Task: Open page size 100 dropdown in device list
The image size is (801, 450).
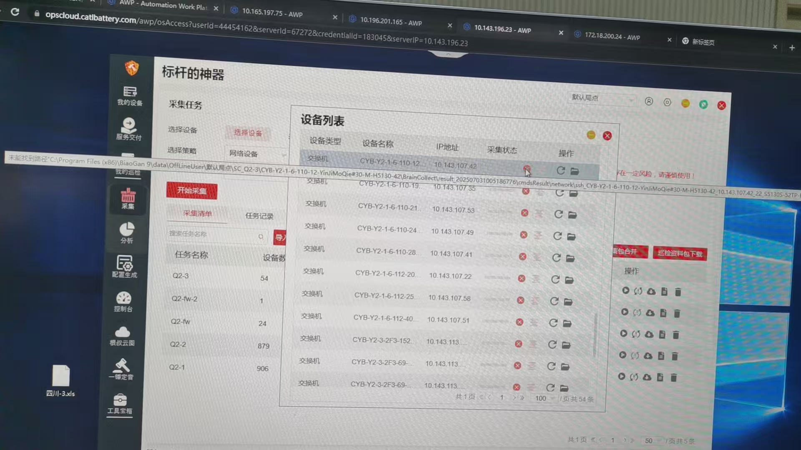Action: pos(544,398)
